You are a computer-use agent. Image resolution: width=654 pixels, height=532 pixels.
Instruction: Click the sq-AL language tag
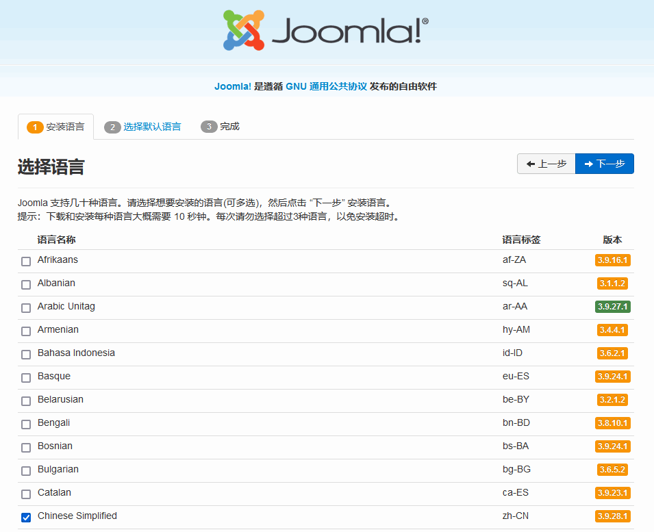point(515,283)
